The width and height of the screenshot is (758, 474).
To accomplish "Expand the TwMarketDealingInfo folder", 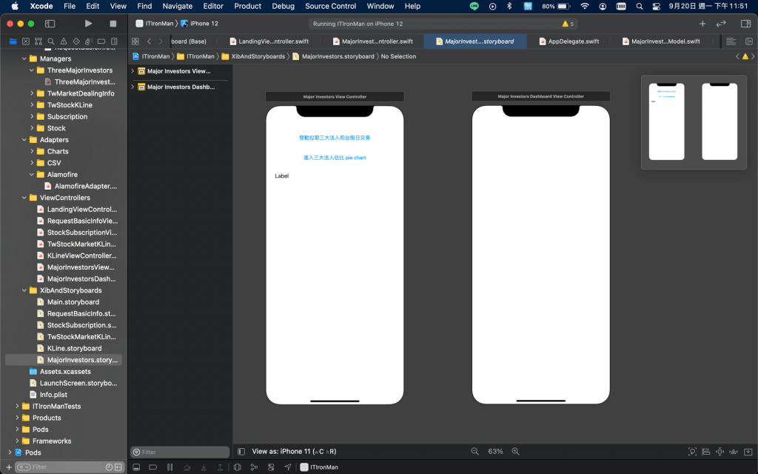I will click(32, 93).
